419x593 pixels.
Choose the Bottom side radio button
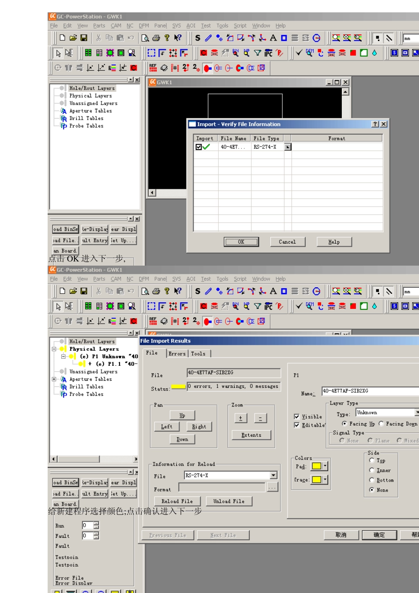(371, 480)
